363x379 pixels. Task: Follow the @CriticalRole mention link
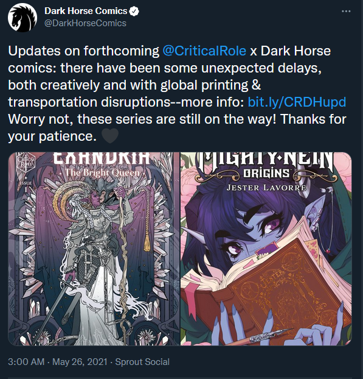204,51
